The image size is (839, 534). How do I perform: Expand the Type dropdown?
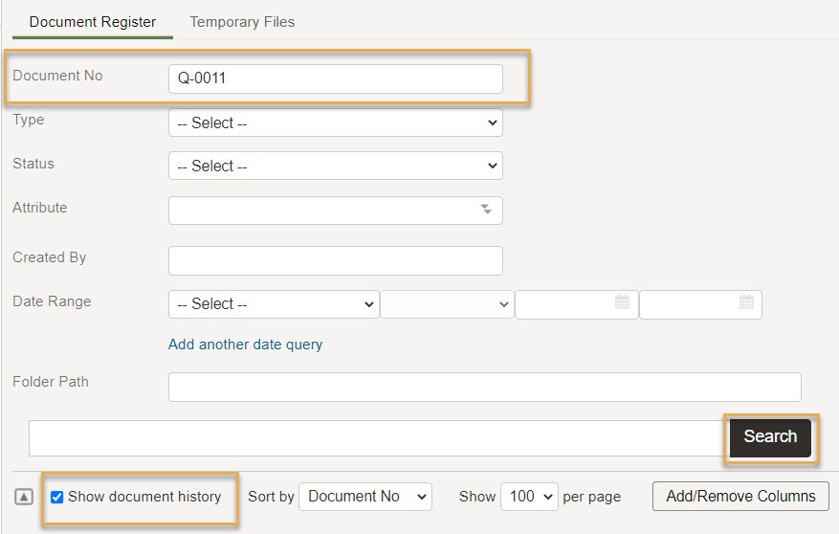(336, 122)
